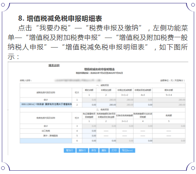Screen dimensions: 196x174
Task: Click the form title 增值税减免税申报明细表
Action: 99,69
